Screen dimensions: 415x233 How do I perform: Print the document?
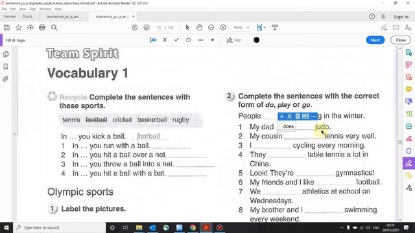(42, 27)
